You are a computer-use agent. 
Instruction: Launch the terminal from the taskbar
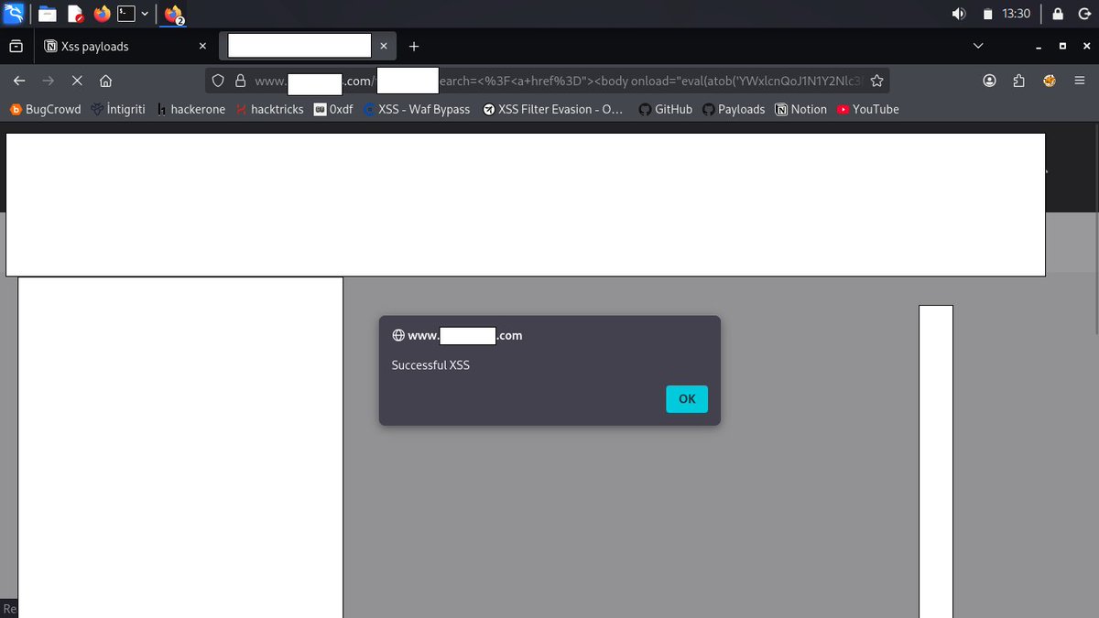[125, 13]
